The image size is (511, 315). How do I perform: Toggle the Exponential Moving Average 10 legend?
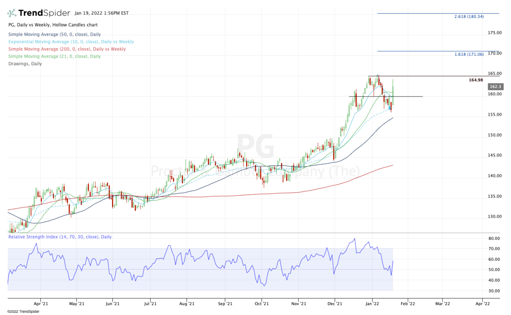71,42
